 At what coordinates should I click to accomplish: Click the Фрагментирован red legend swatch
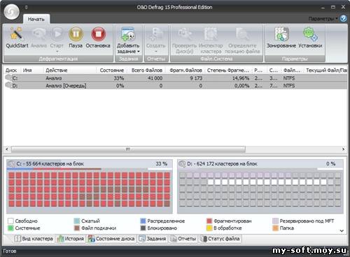209,221
